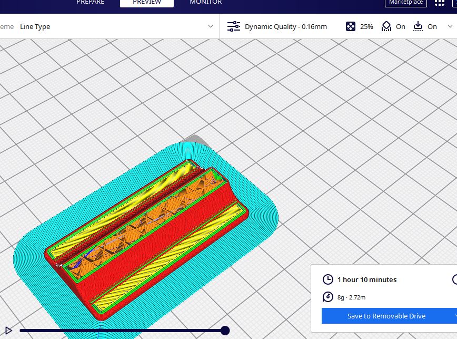Click the print settings sliders icon
The height and width of the screenshot is (339, 457).
tap(233, 26)
